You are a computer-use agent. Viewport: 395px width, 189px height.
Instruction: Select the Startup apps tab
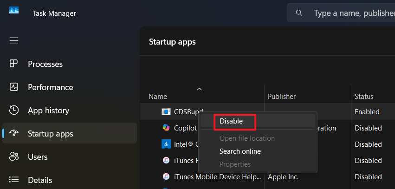point(70,133)
